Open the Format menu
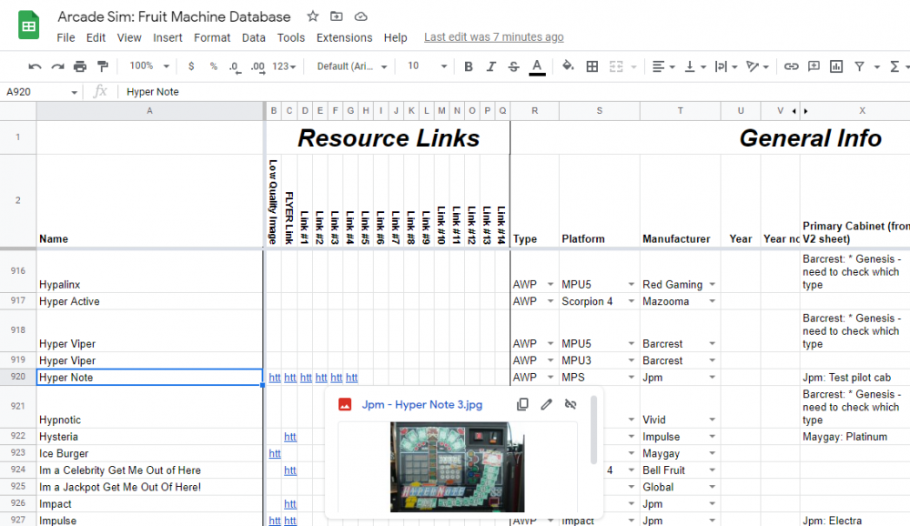 tap(212, 37)
